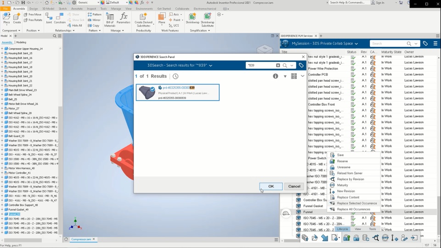Select Funnel Gasket row in PLM list
441x248 pixels.
(x=313, y=206)
